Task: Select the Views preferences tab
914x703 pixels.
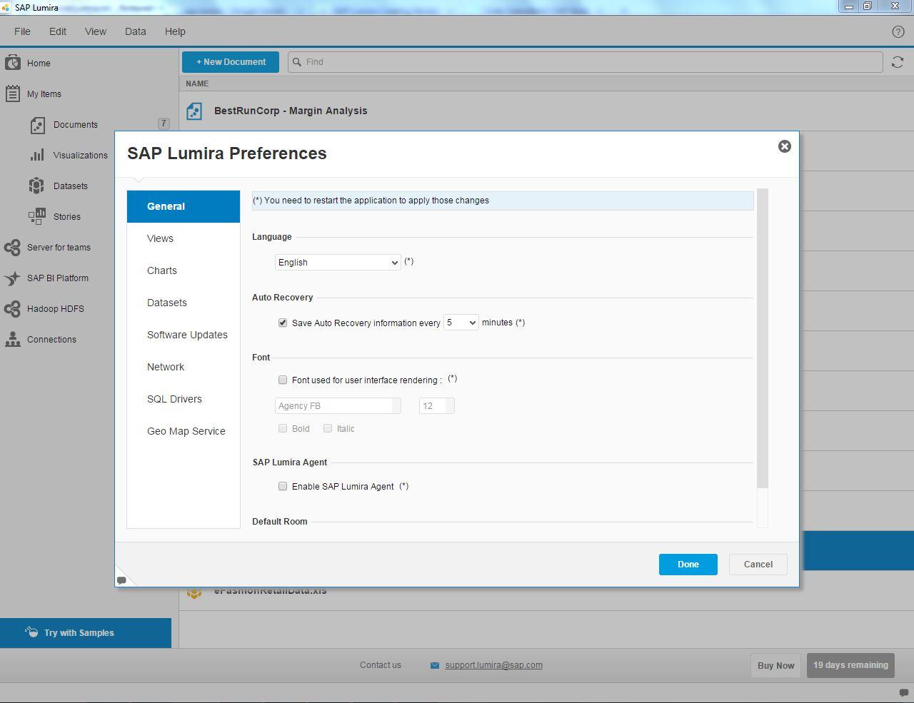Action: coord(184,238)
